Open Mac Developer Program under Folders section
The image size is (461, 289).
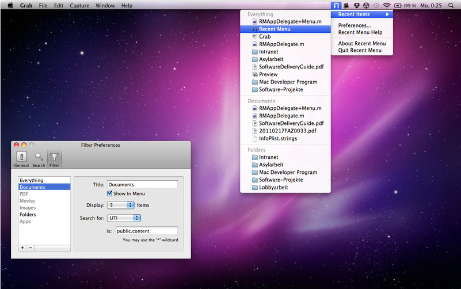[285, 172]
